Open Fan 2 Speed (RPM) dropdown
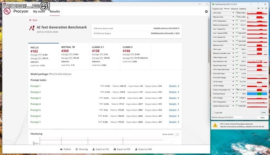Image resolution: width=270 pixels, height=155 pixels. tap(233, 41)
